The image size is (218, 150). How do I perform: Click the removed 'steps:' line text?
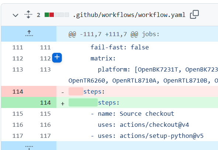(94, 92)
